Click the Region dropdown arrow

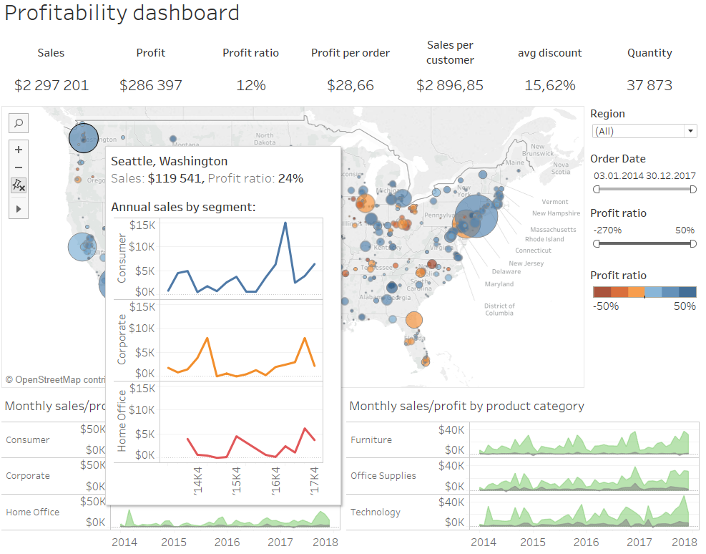[690, 131]
